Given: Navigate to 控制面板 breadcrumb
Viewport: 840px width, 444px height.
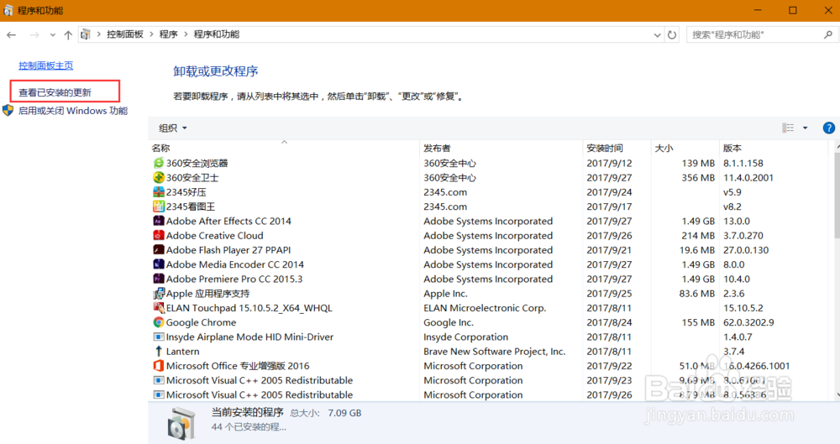Looking at the screenshot, I should point(125,34).
